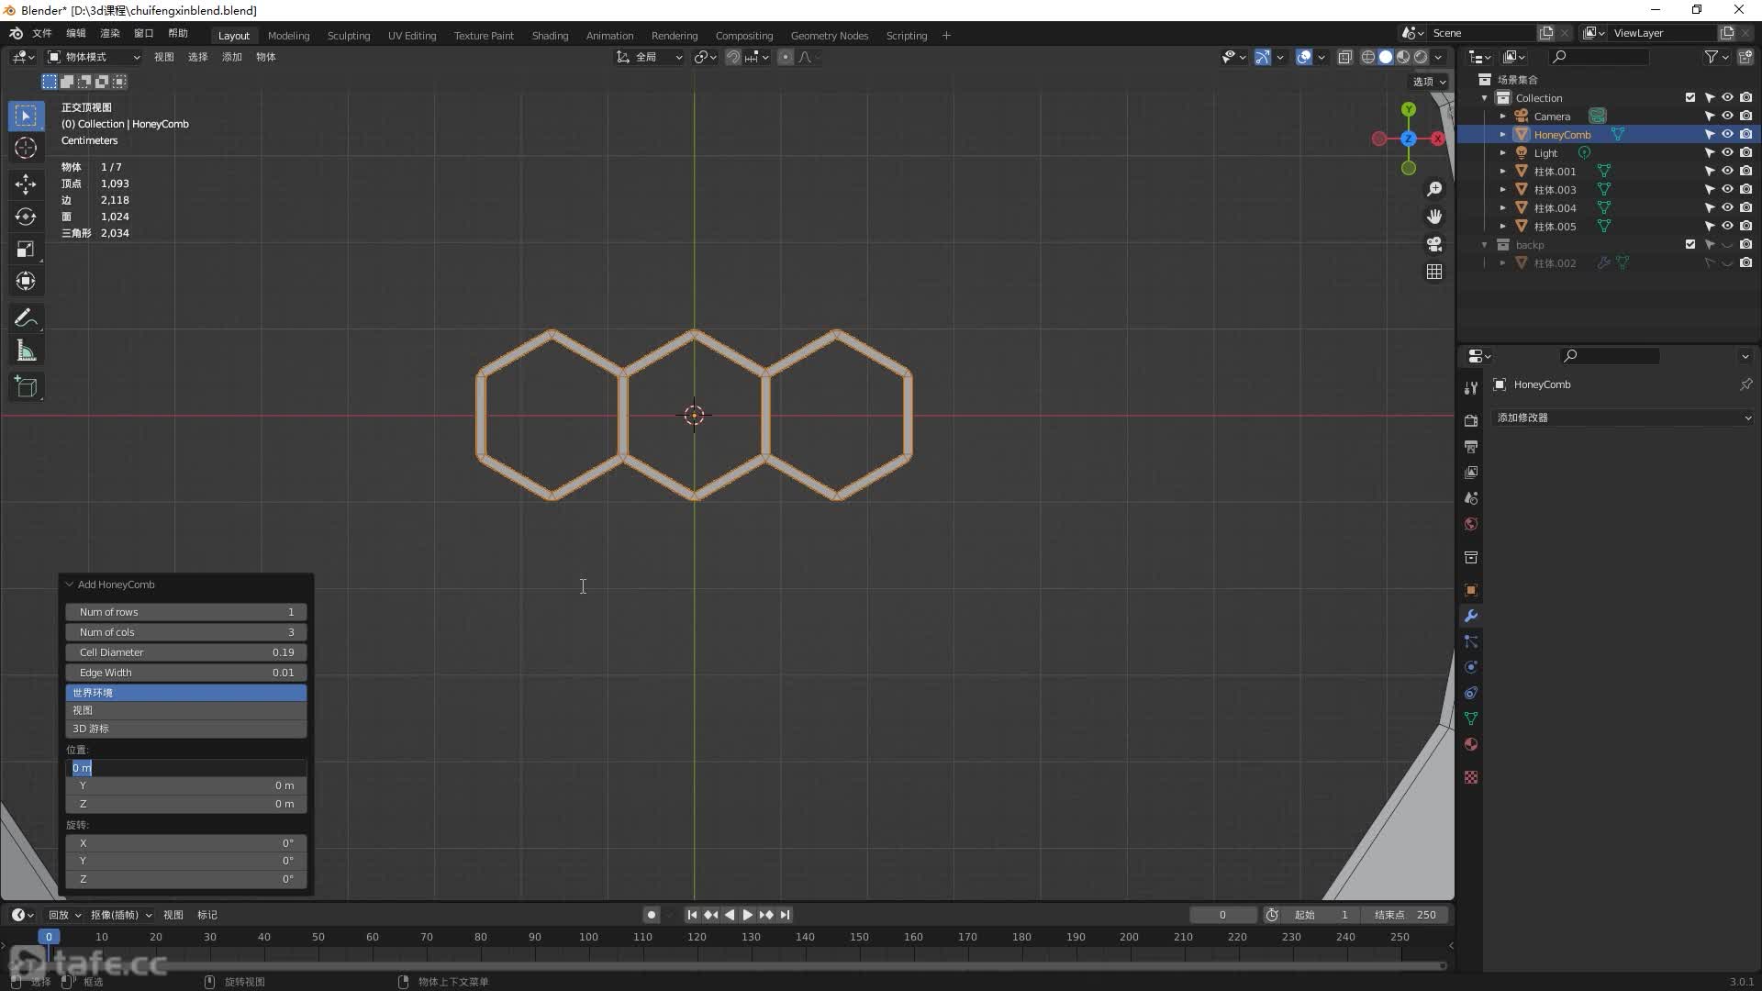Click Add workspace plus button
This screenshot has width=1762, height=991.
[x=946, y=36]
